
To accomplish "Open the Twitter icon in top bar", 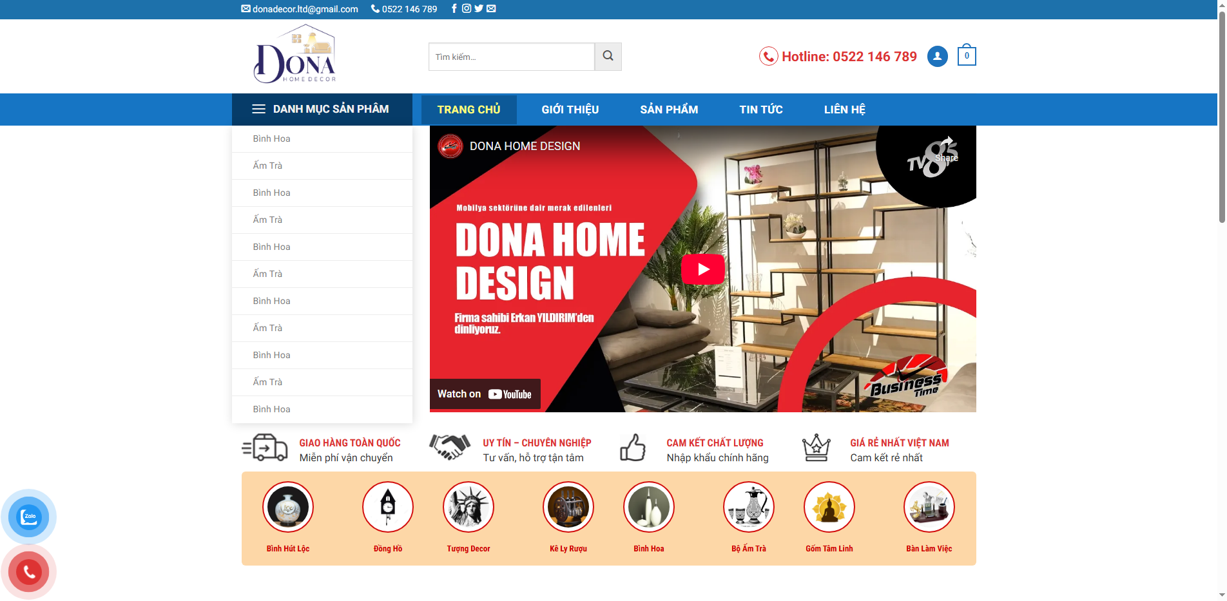I will point(479,8).
